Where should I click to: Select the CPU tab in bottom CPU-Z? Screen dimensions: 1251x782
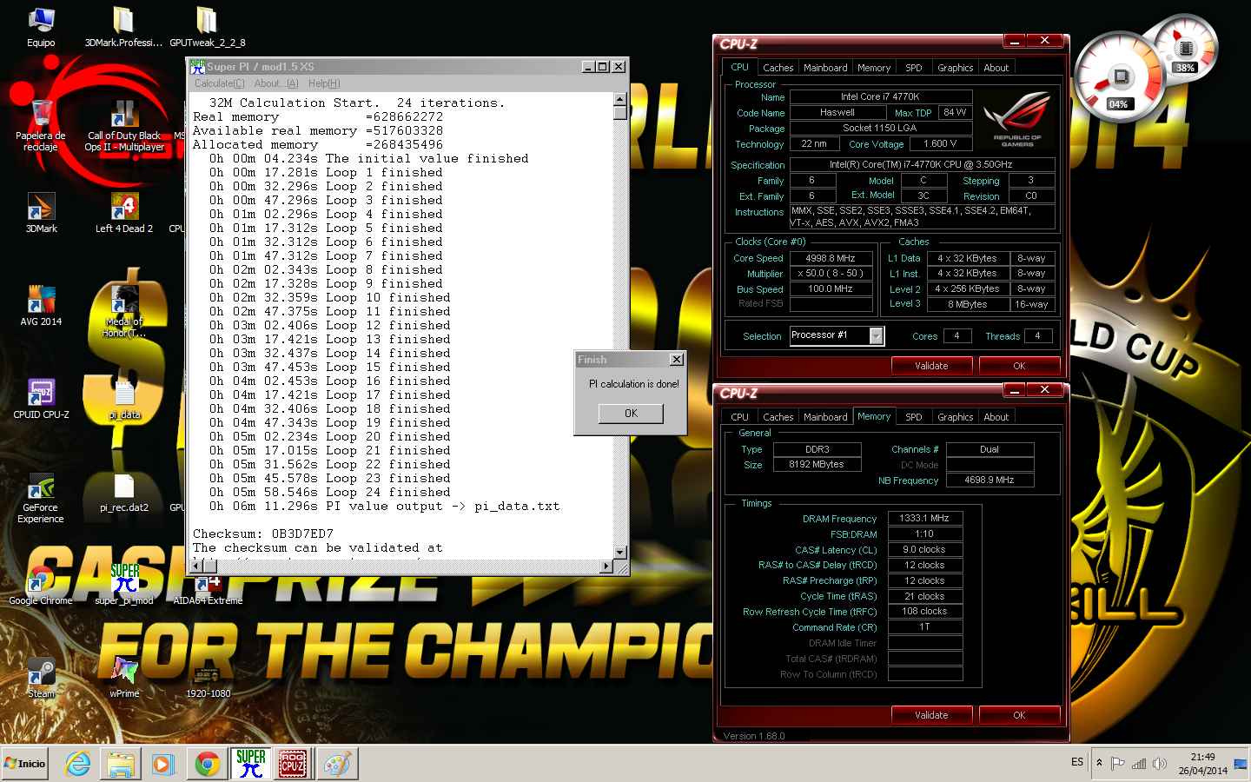coord(739,417)
